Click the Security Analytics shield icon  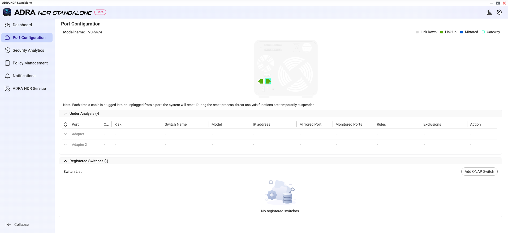(7, 50)
